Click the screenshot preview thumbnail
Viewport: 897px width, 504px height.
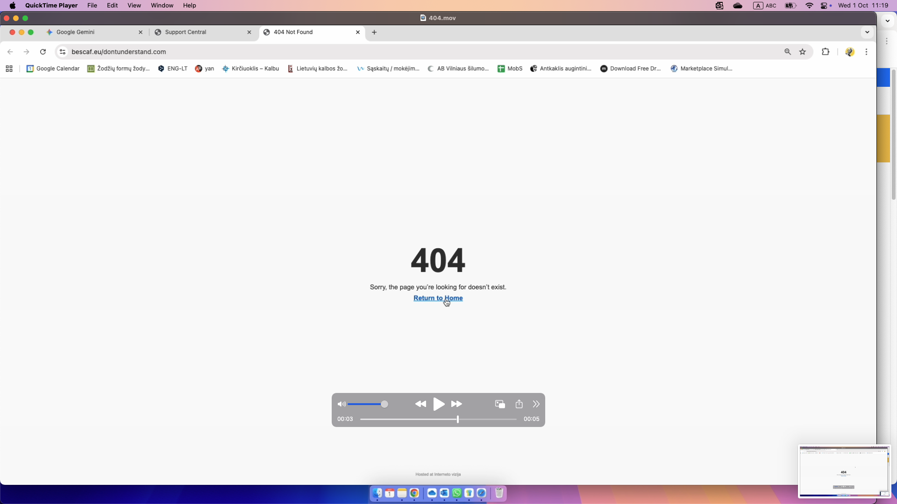[844, 471]
